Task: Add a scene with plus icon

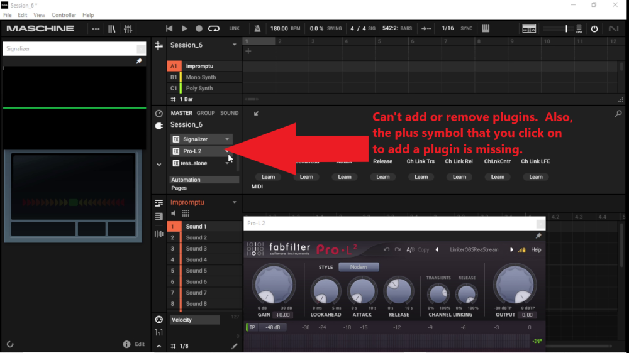Action: [248, 51]
